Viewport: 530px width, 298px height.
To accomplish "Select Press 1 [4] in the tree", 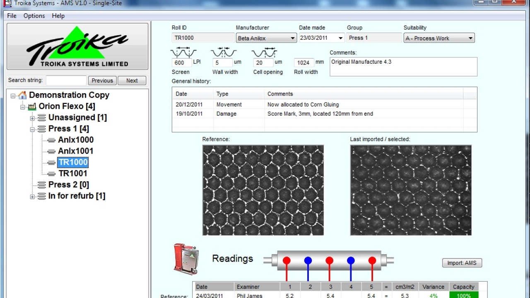I will [x=69, y=129].
